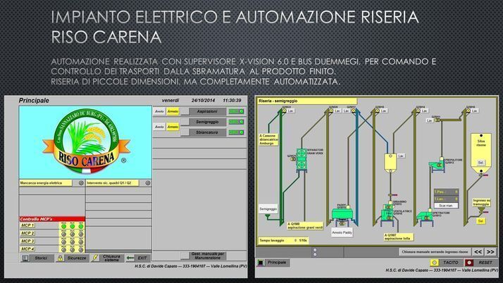This screenshot has height=283, width=503.
Task: Open Storici via its monitor icon
Action: [x=25, y=258]
